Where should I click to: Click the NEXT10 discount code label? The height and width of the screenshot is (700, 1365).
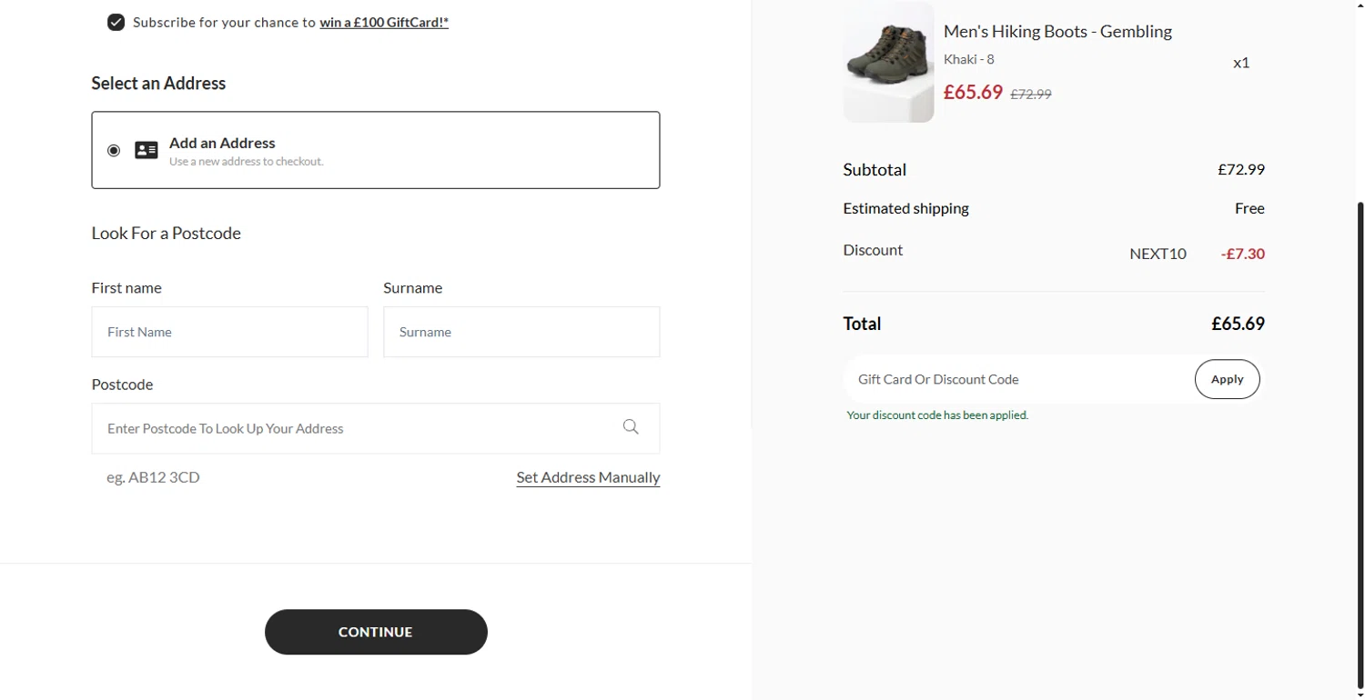coord(1158,254)
